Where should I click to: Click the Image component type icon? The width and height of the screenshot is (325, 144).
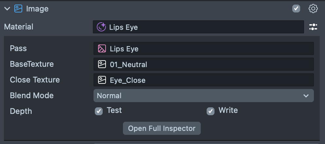(18, 9)
